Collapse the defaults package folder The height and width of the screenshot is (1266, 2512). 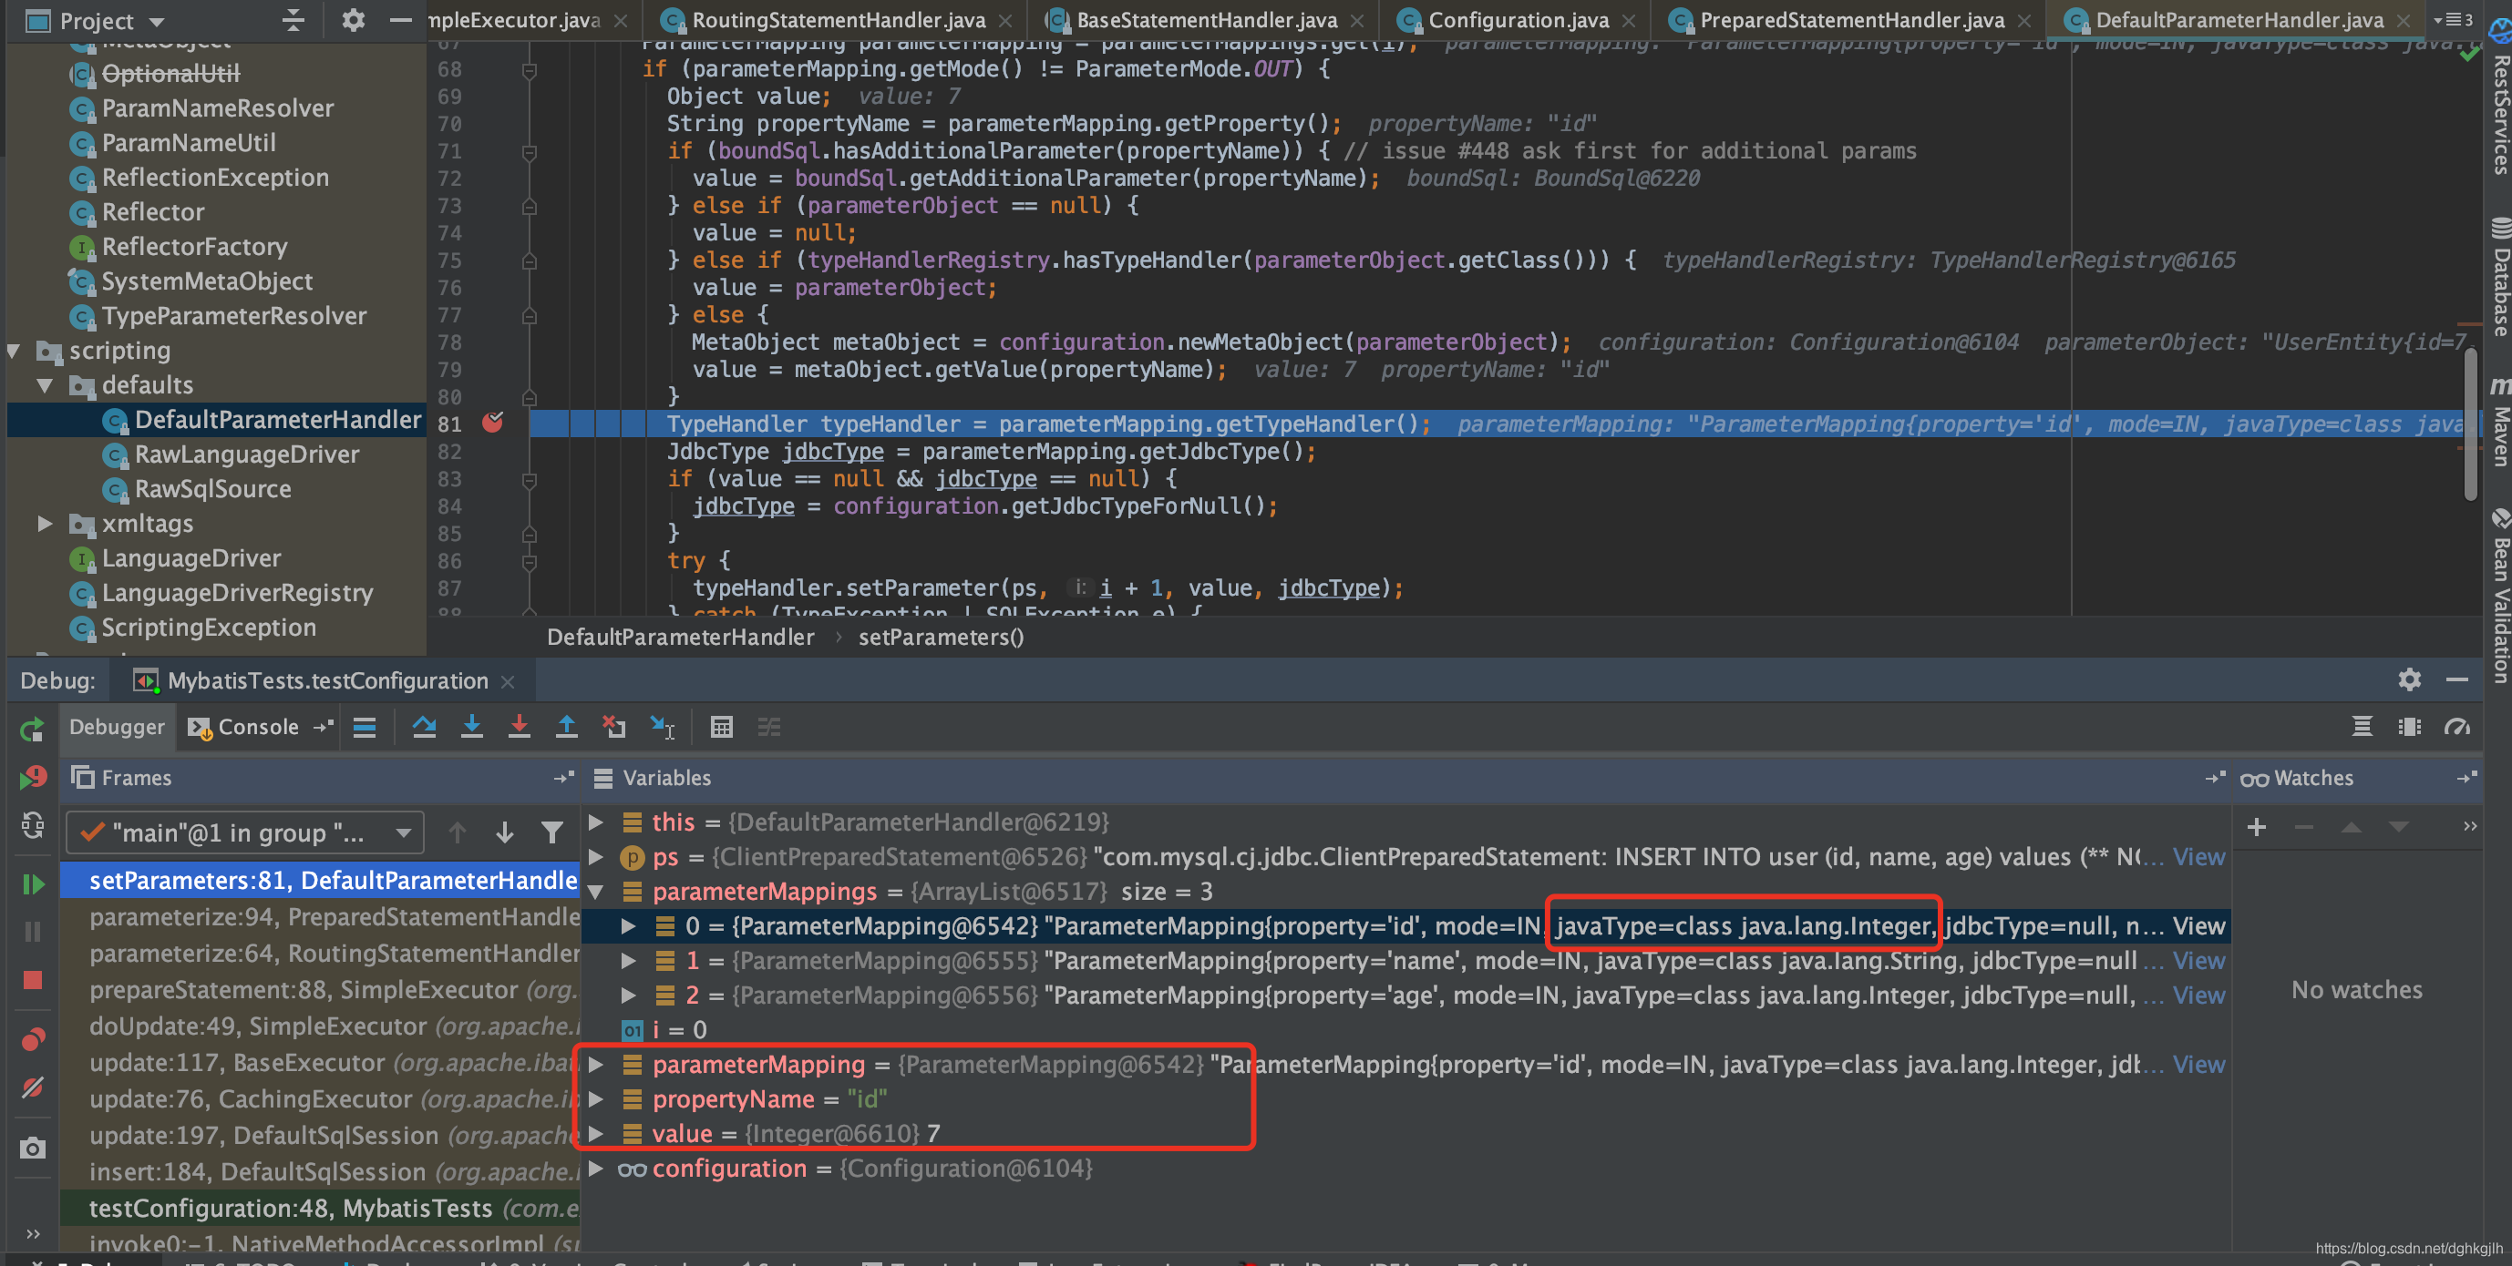point(45,386)
